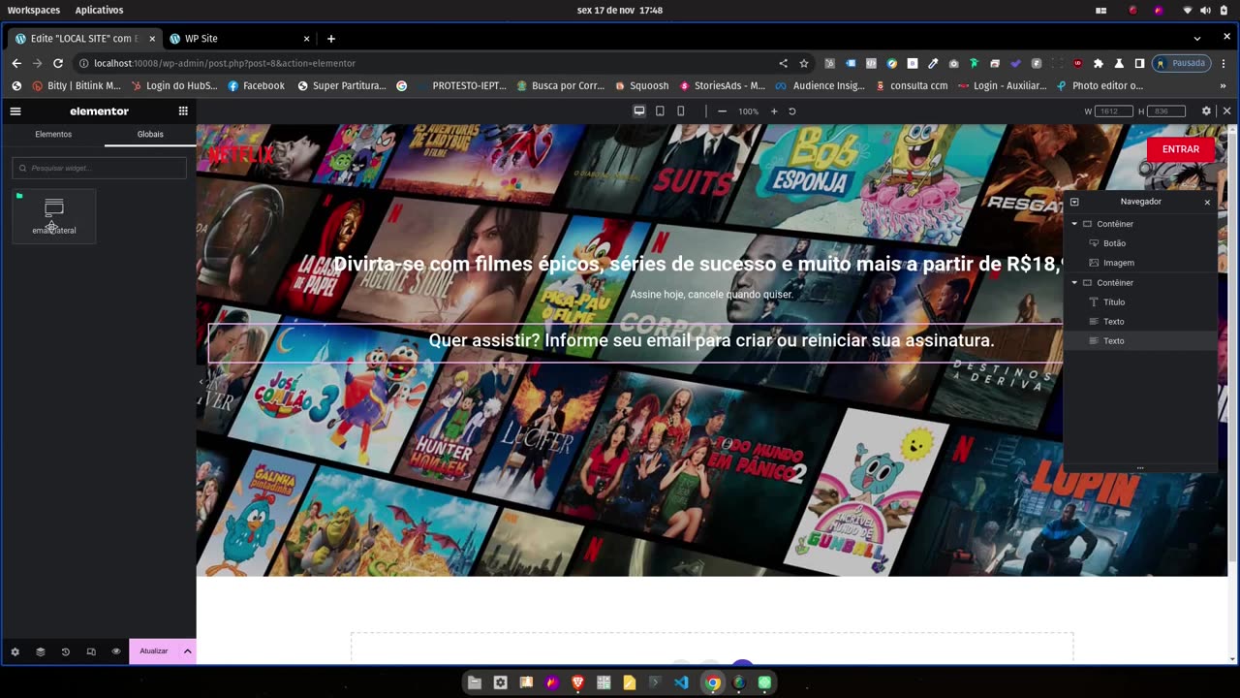The image size is (1240, 698).
Task: Open the Pausada profile button
Action: coord(1180,63)
